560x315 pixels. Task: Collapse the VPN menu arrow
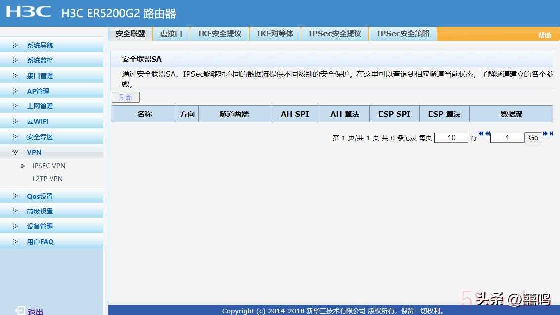coord(15,152)
